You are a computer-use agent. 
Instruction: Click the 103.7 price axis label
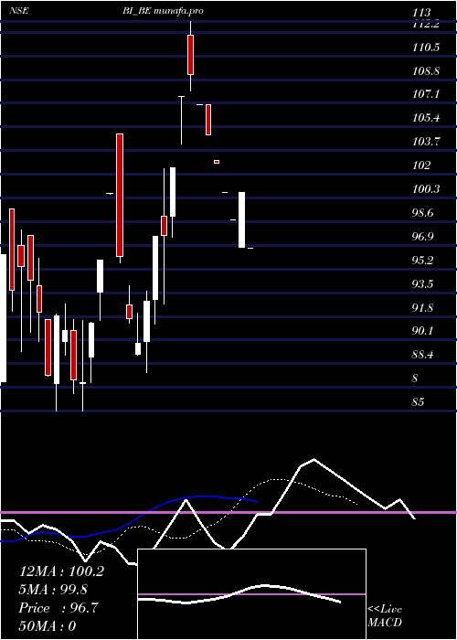(426, 142)
